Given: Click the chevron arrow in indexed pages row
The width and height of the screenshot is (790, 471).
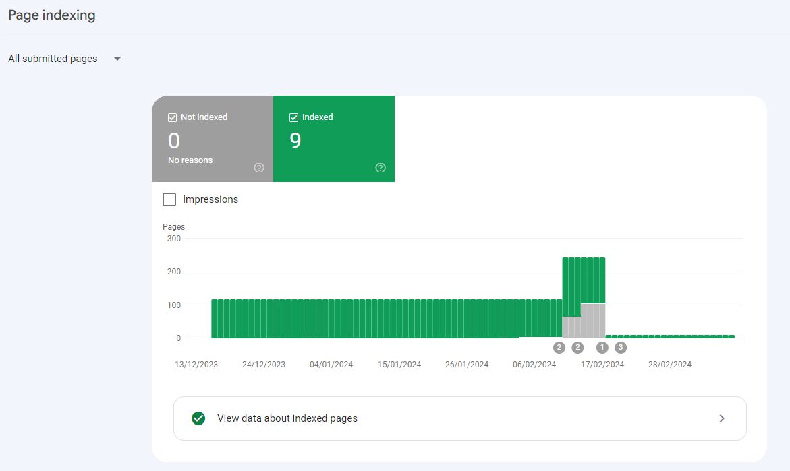Looking at the screenshot, I should point(722,418).
